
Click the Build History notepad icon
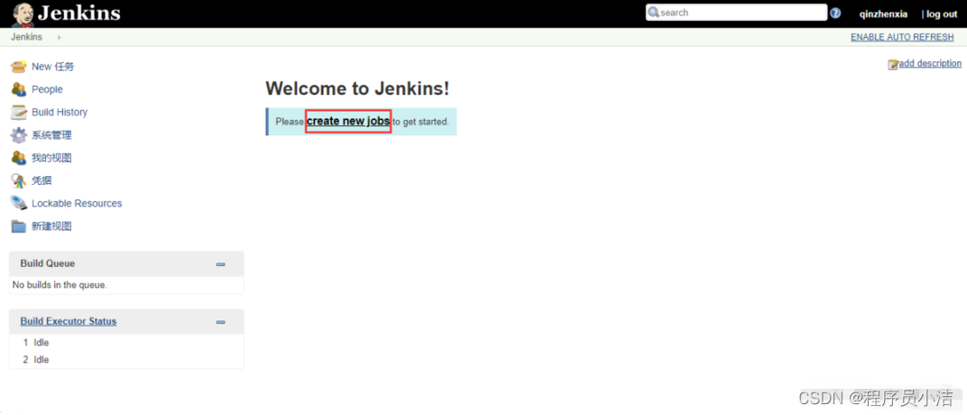19,112
